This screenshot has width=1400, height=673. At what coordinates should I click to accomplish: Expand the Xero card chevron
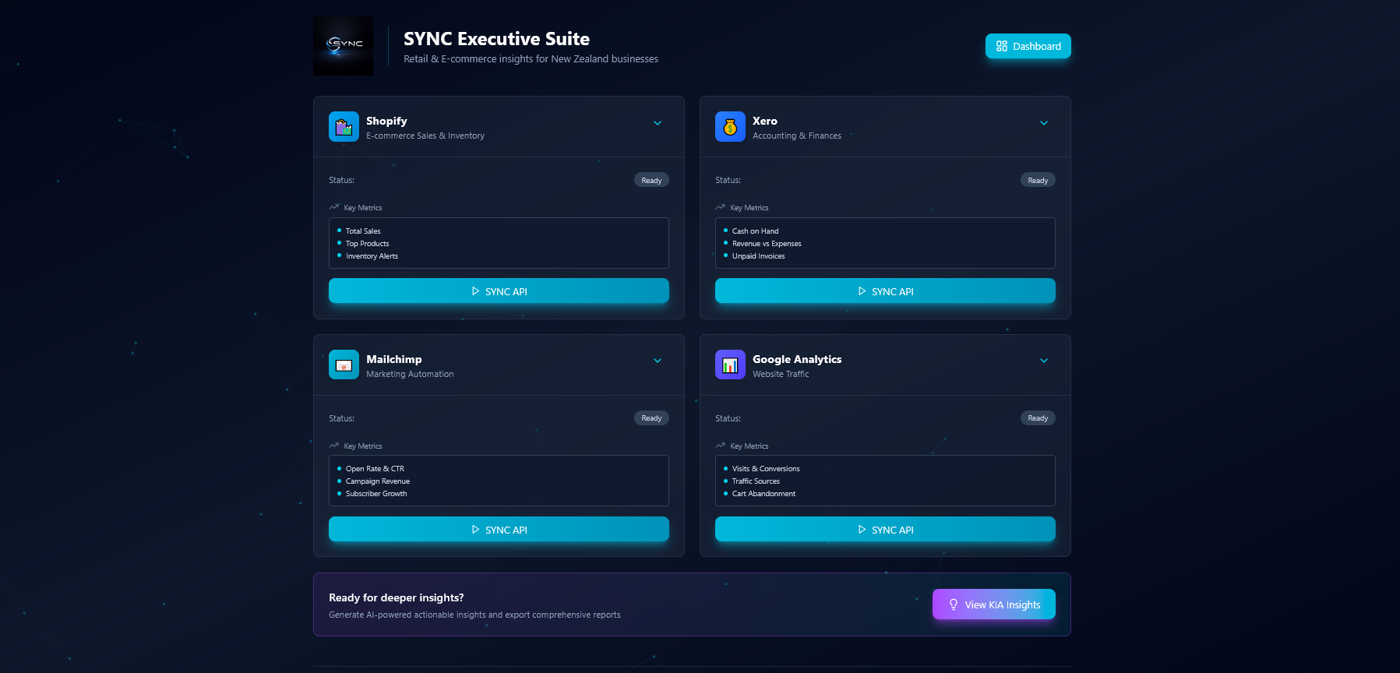pos(1044,123)
